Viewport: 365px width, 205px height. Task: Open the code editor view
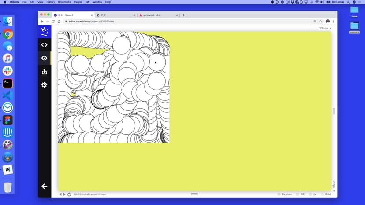(44, 45)
